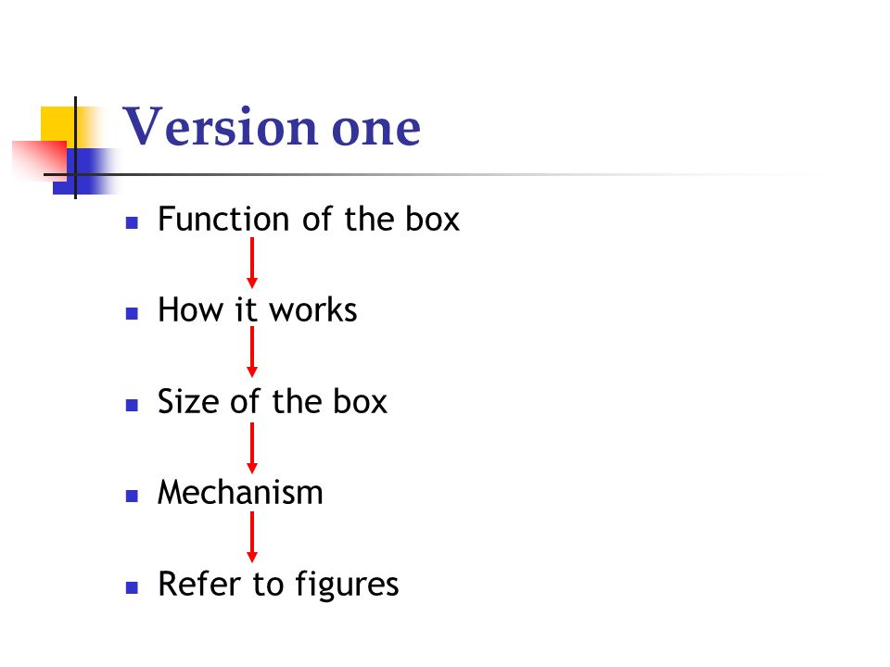
Task: Click the bullet square before "Size of the box"
Action: 132,405
